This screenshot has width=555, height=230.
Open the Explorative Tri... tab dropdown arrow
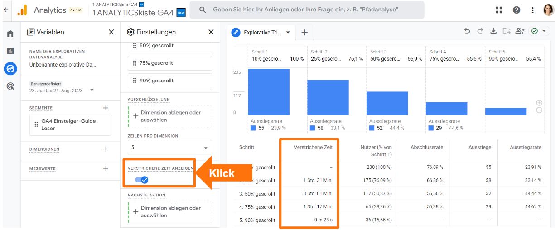pos(288,32)
